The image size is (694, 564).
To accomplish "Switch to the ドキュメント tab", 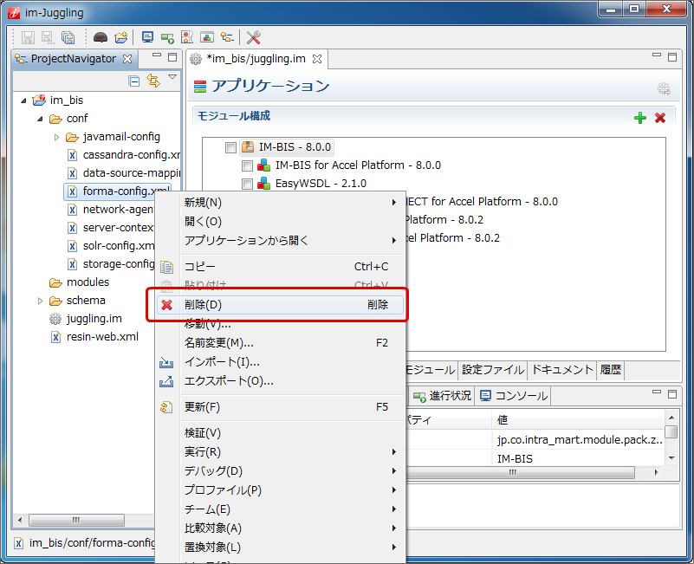I will [x=562, y=370].
